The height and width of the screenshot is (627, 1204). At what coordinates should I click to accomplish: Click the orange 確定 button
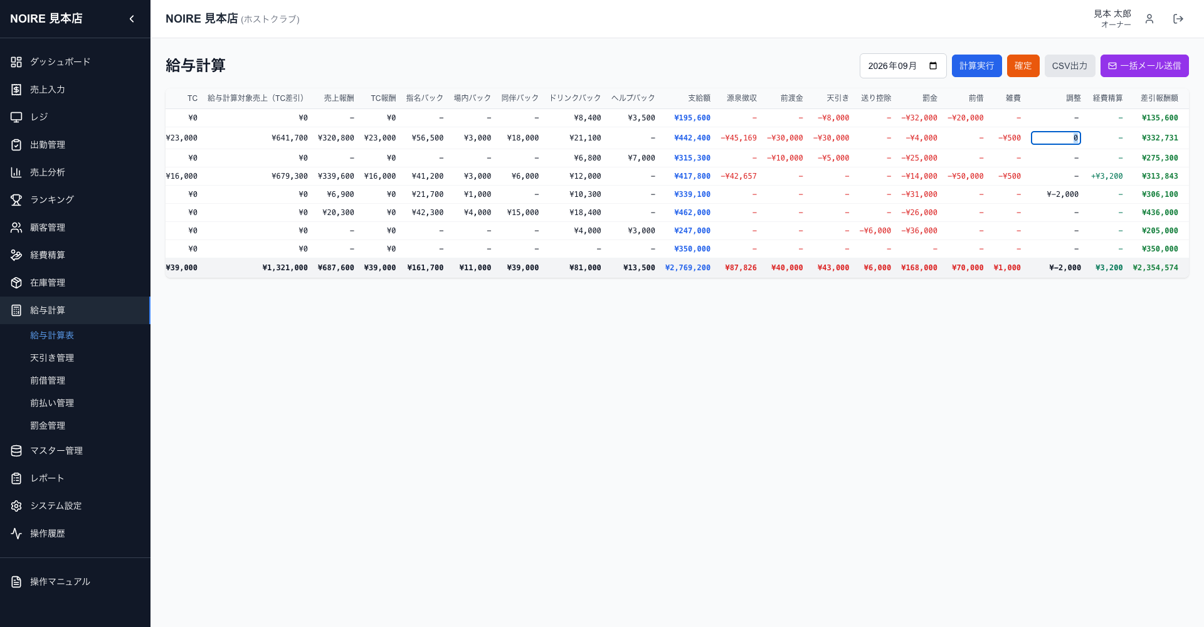1023,66
